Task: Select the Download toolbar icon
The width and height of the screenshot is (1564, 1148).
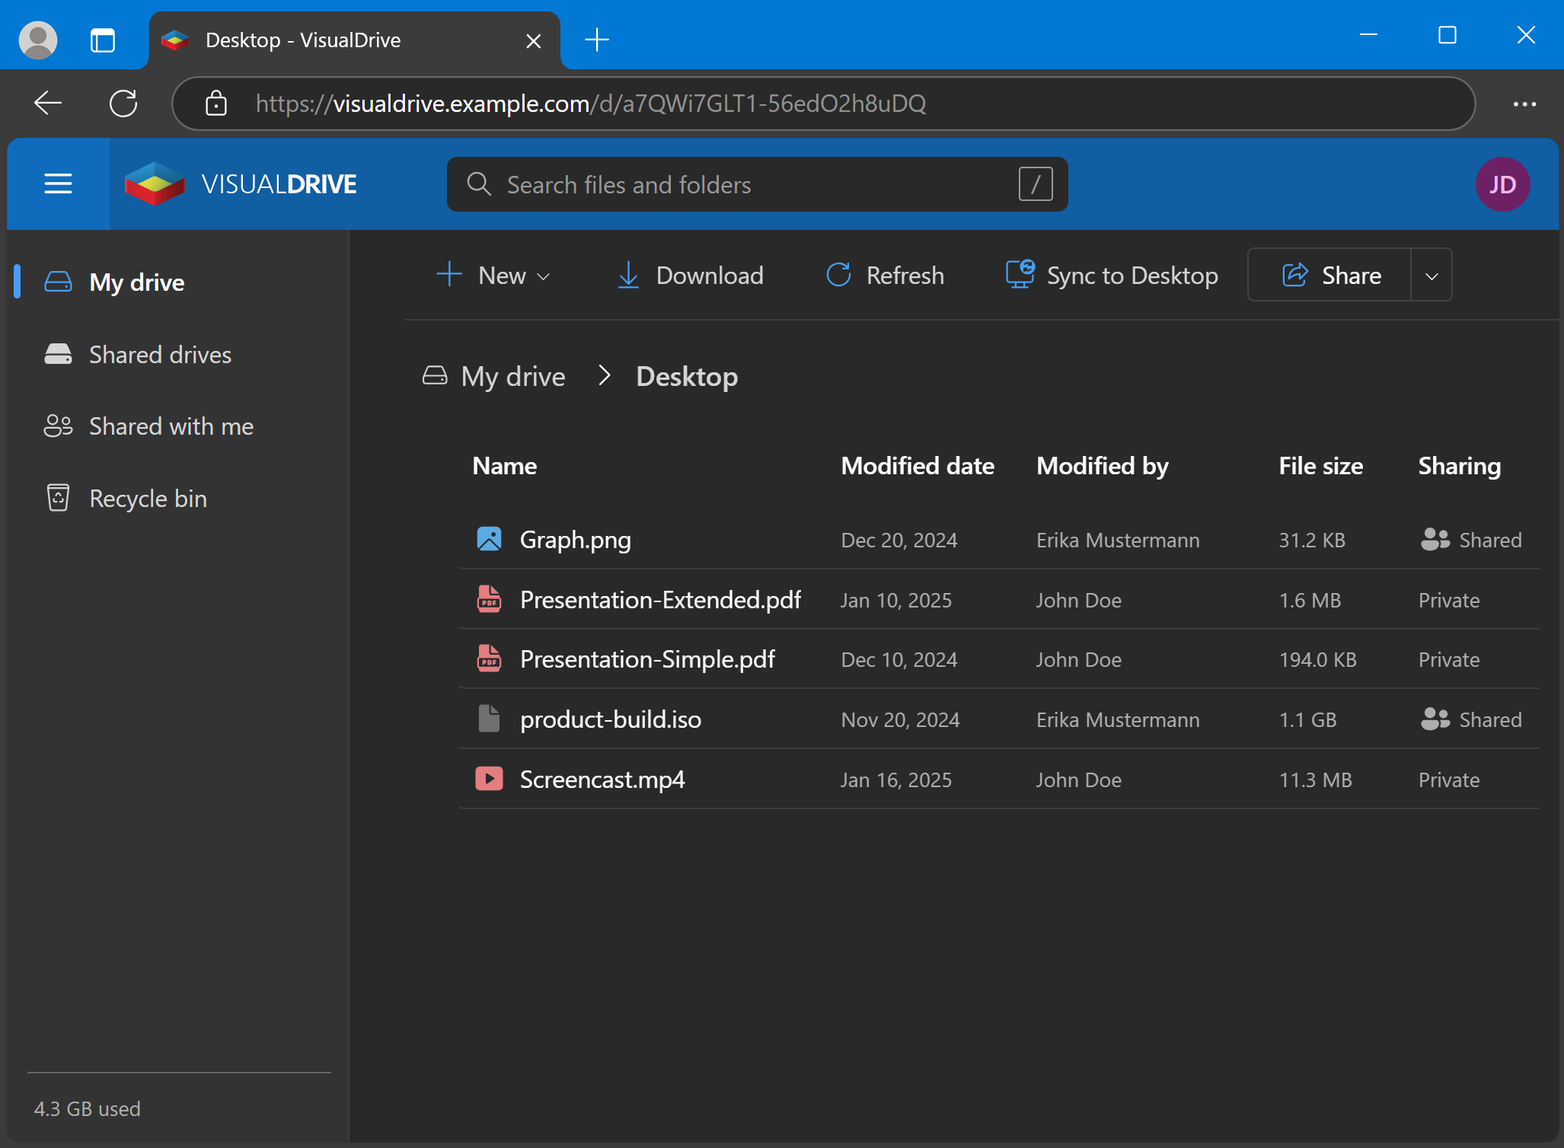Action: pos(627,275)
